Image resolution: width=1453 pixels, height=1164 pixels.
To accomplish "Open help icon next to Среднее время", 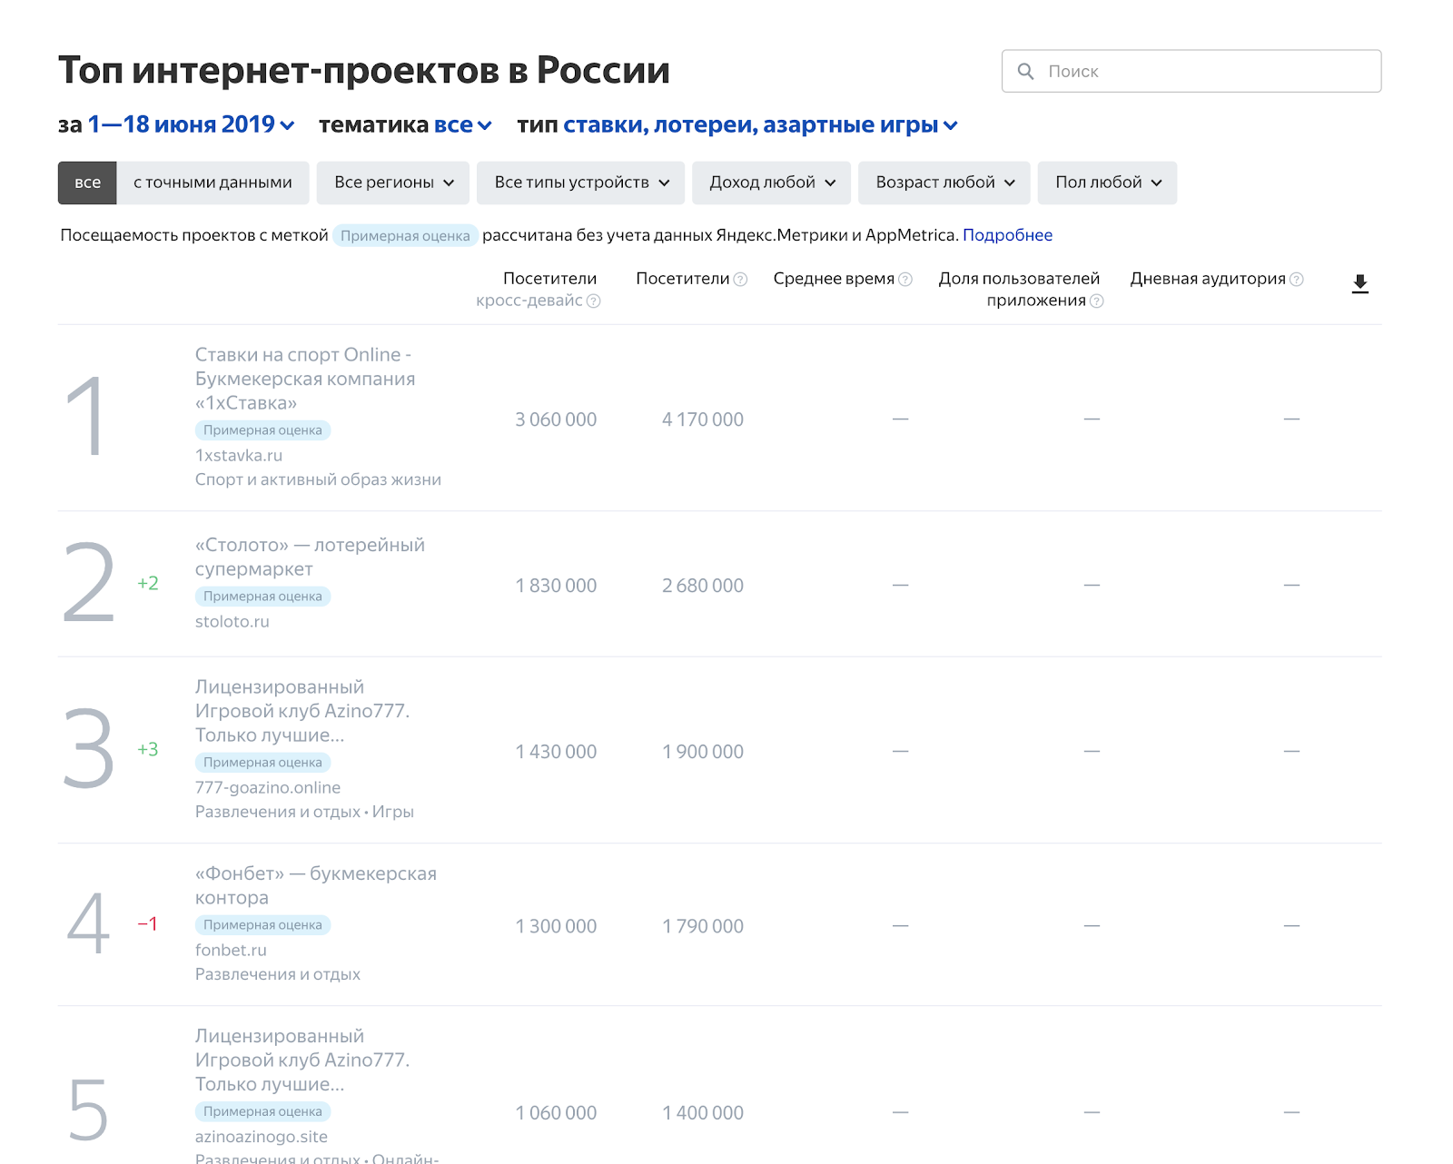I will tap(905, 279).
